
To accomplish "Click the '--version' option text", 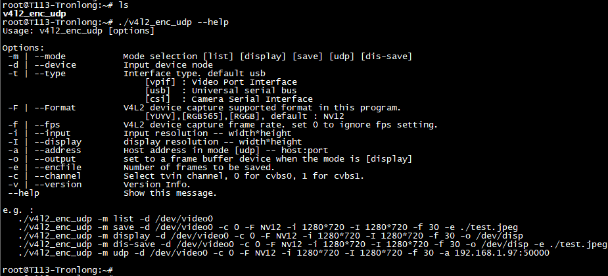I will click(x=58, y=185).
